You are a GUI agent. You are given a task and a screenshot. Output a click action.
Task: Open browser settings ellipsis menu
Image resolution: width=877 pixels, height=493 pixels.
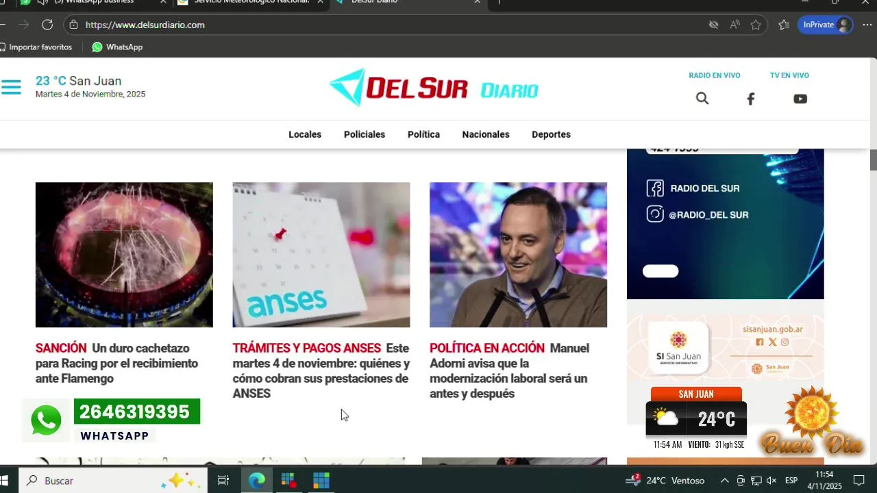pos(867,25)
